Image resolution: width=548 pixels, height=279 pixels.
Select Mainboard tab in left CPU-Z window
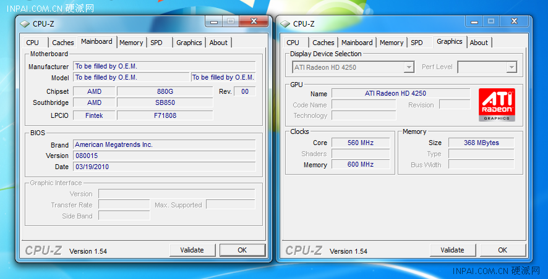97,41
